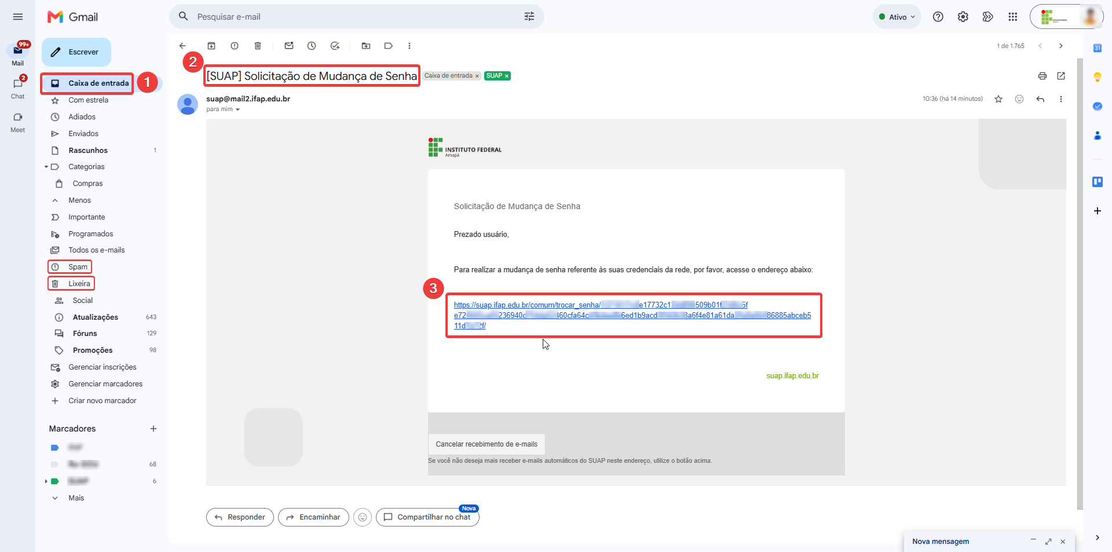The height and width of the screenshot is (552, 1112).
Task: Delete the email with the trash icon
Action: tap(258, 46)
